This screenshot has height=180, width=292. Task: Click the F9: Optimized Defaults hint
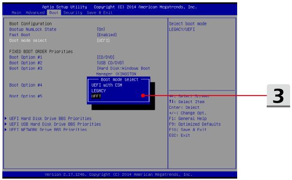(195, 124)
